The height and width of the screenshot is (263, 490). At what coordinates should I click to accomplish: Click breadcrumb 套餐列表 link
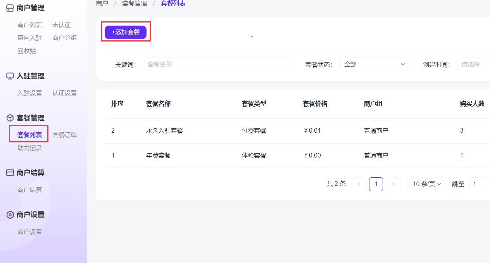pyautogui.click(x=173, y=3)
